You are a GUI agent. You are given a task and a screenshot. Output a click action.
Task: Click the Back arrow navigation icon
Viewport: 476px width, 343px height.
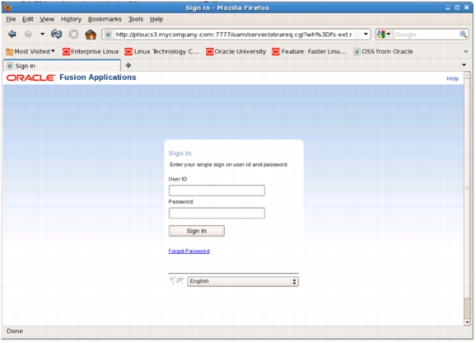tap(12, 34)
